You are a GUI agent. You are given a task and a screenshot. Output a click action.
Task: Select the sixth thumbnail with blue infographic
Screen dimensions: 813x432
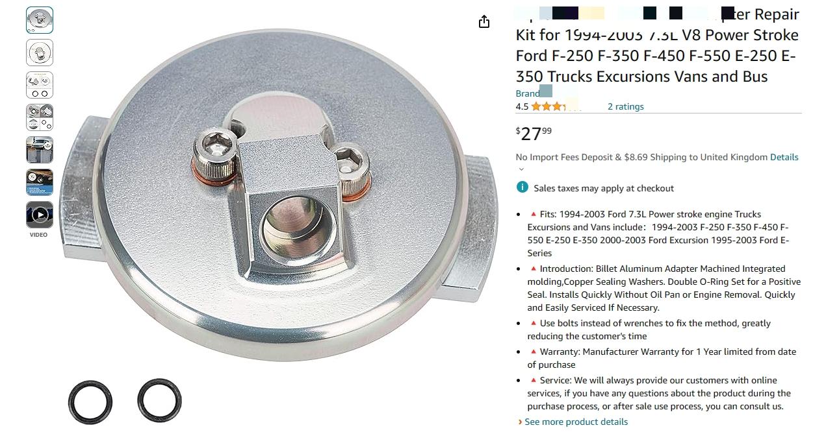tap(40, 182)
